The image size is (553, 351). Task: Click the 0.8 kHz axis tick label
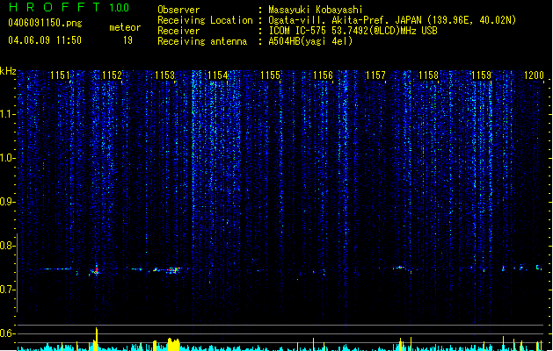click(x=8, y=246)
